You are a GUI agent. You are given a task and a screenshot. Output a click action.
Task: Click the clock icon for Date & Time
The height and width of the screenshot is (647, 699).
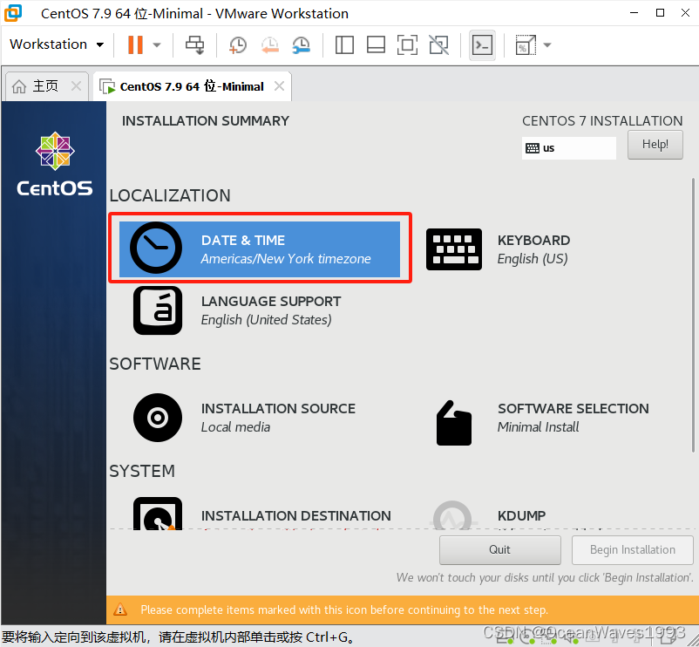(x=156, y=248)
